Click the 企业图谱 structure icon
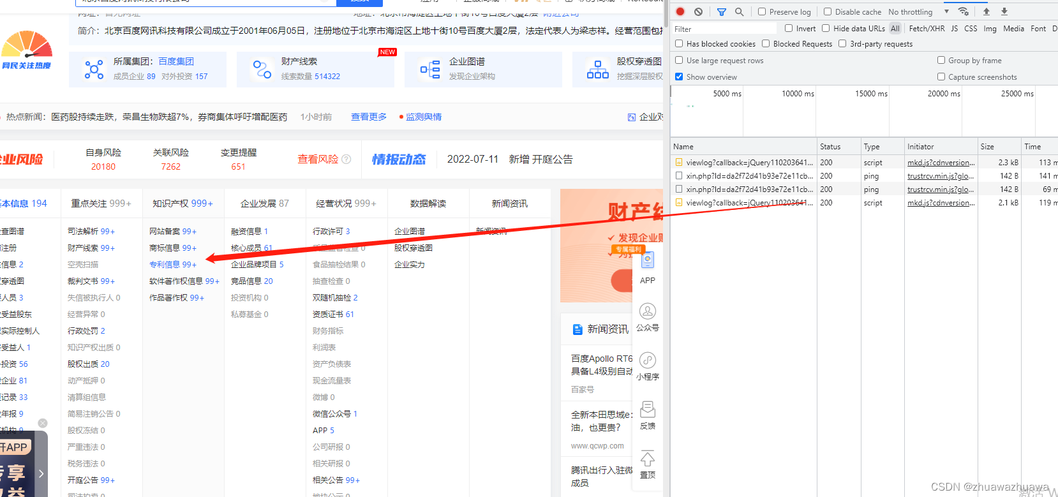The width and height of the screenshot is (1058, 497). point(429,70)
